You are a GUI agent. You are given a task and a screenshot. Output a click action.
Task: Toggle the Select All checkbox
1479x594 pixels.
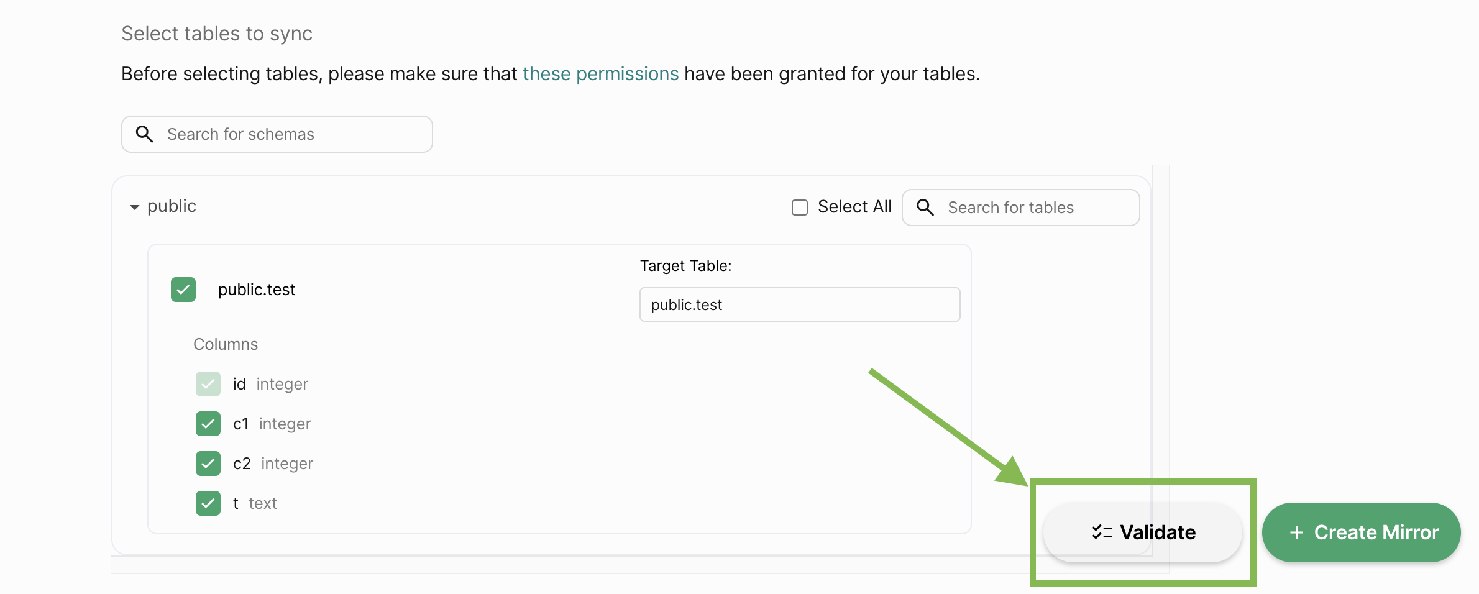click(x=800, y=208)
